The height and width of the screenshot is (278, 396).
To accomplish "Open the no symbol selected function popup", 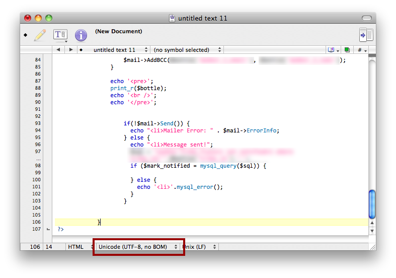I will (x=187, y=50).
